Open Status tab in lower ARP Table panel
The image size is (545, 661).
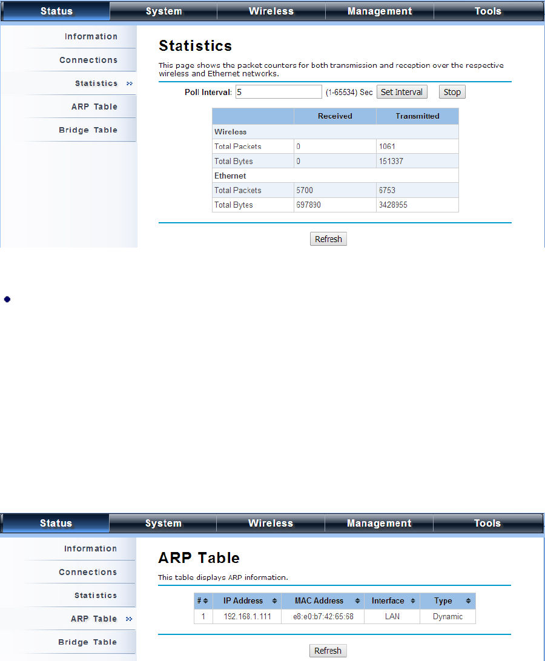tap(56, 523)
